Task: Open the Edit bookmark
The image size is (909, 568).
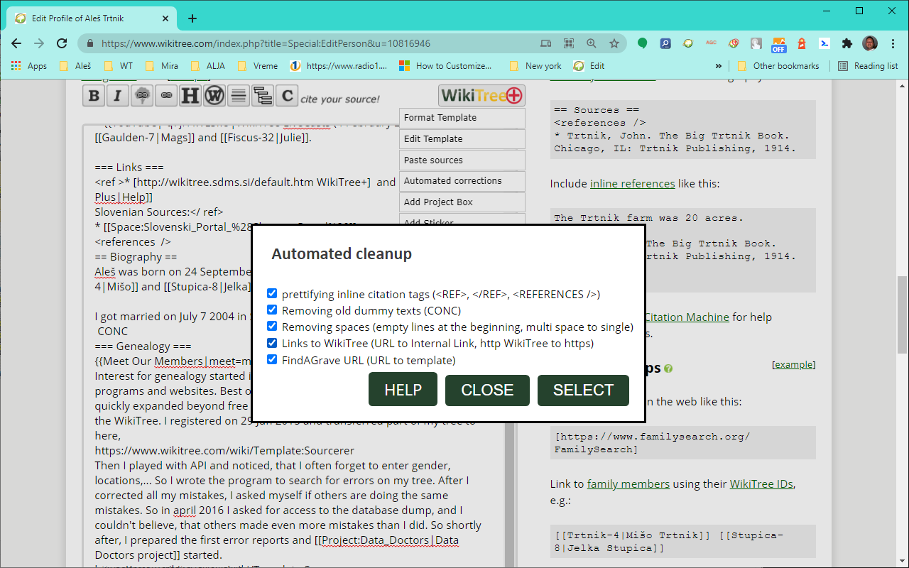Action: (x=589, y=66)
